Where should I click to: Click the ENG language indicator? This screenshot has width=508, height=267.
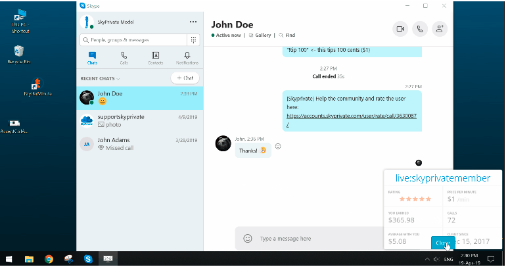point(448,259)
